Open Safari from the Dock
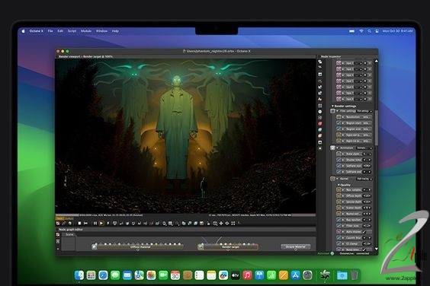Viewport: 430px width, 286px height. tap(103, 275)
